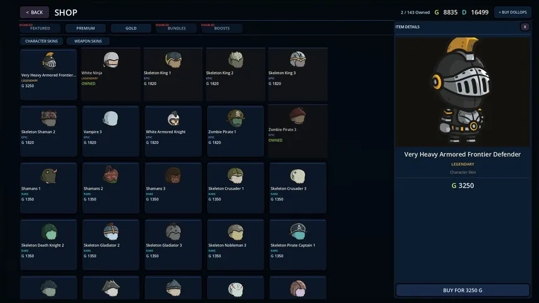Pick the Shamans 1 skin icon

click(x=49, y=175)
